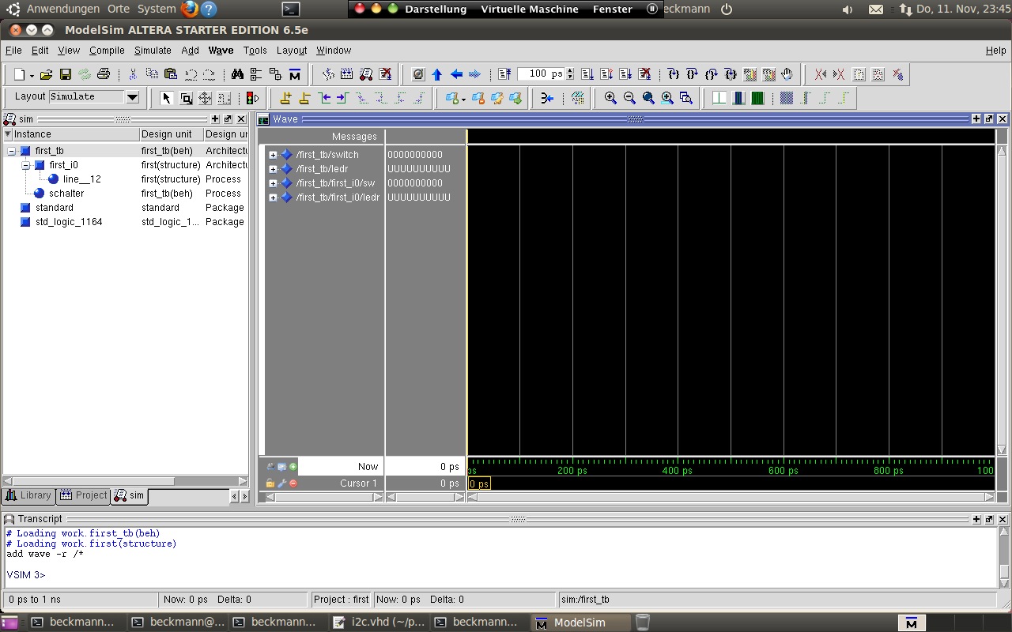Click the Zoom Out magnifier icon
Screen dimensions: 1012x632
point(629,98)
